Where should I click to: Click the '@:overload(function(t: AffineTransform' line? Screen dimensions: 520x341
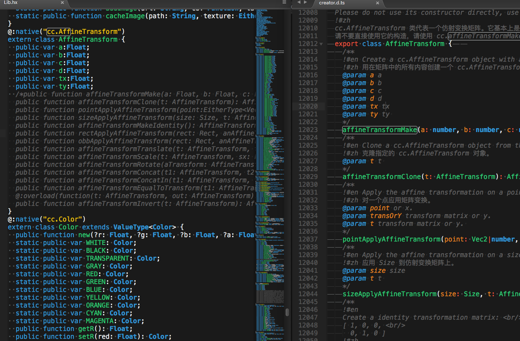pos(135,196)
